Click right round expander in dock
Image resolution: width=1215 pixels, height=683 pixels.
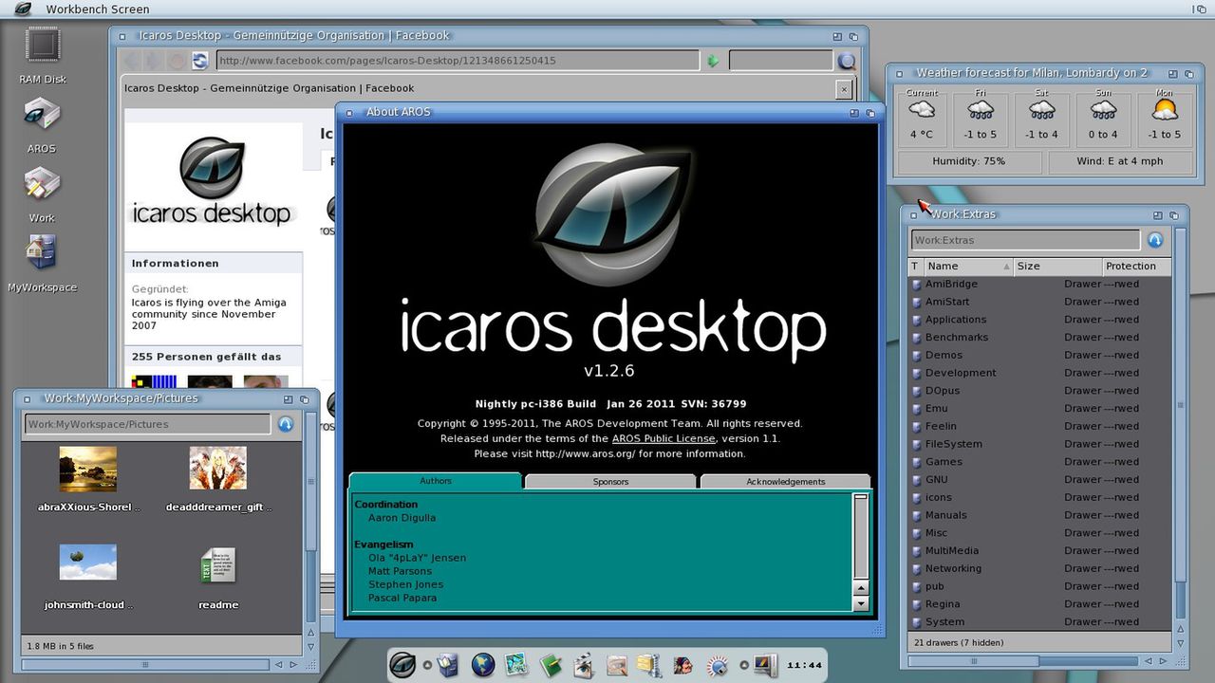pyautogui.click(x=744, y=665)
